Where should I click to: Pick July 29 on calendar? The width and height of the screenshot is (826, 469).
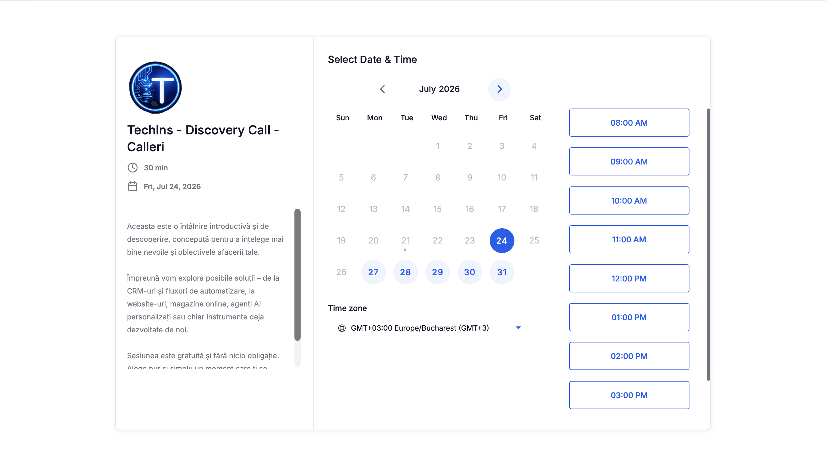click(x=437, y=272)
